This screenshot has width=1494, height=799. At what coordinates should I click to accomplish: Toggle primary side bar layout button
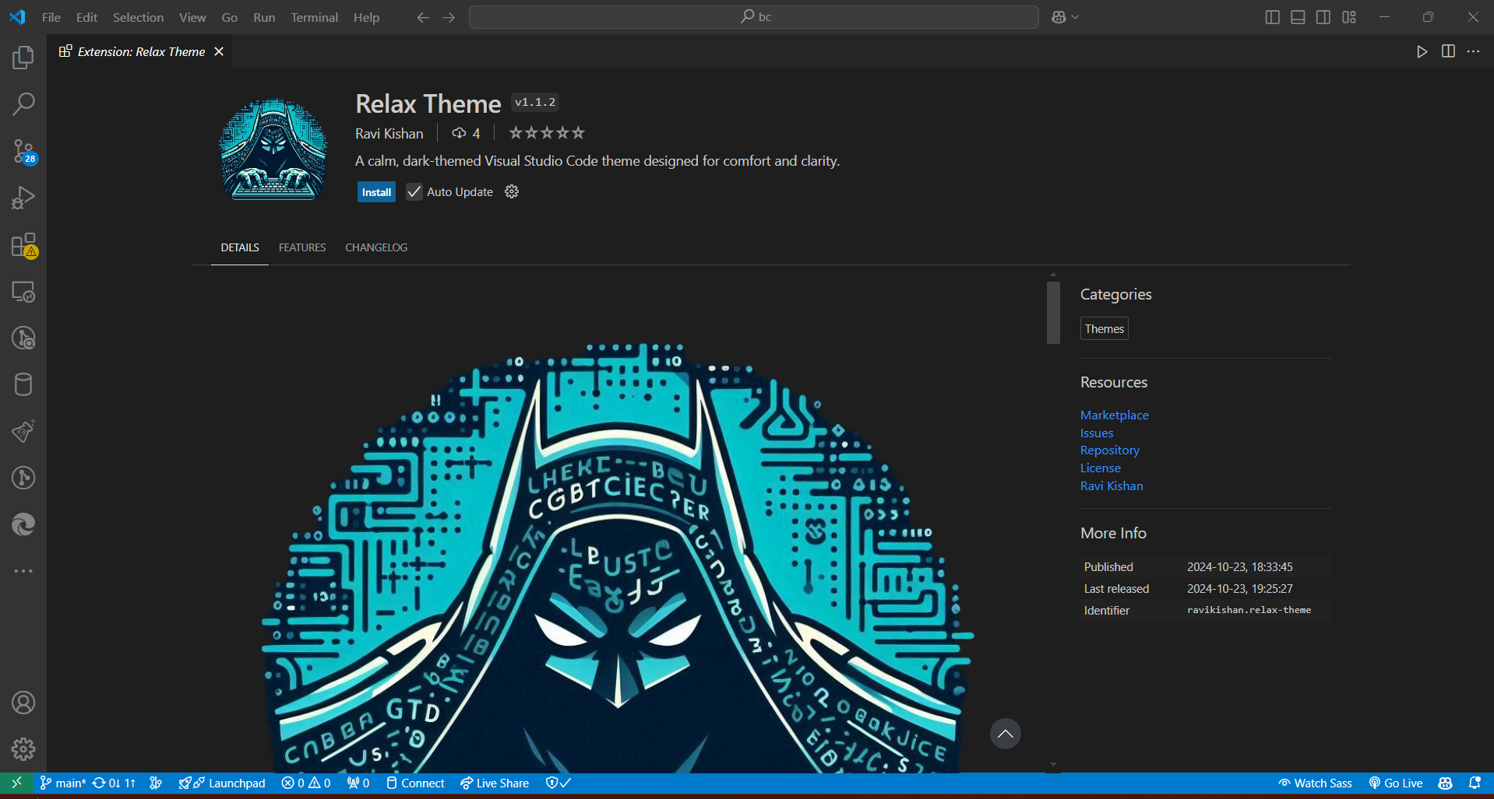[1273, 17]
